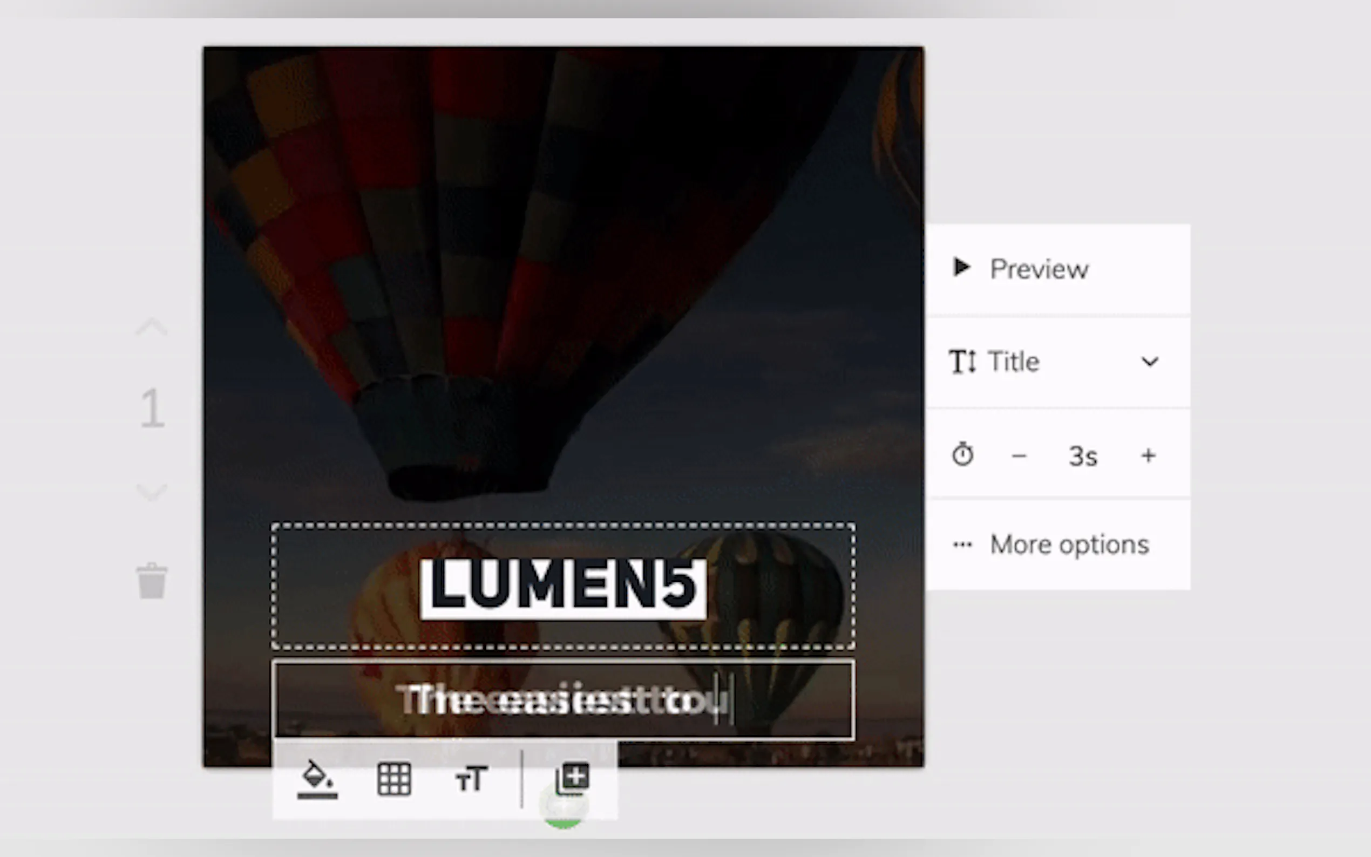Move scene up with the up arrow
This screenshot has height=857, width=1371.
click(151, 328)
